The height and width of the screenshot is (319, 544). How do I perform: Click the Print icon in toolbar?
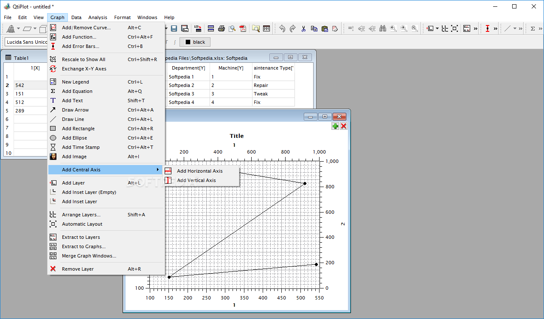[222, 28]
